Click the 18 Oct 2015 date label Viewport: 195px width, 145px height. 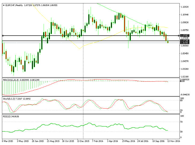pyautogui.click(x=68, y=141)
